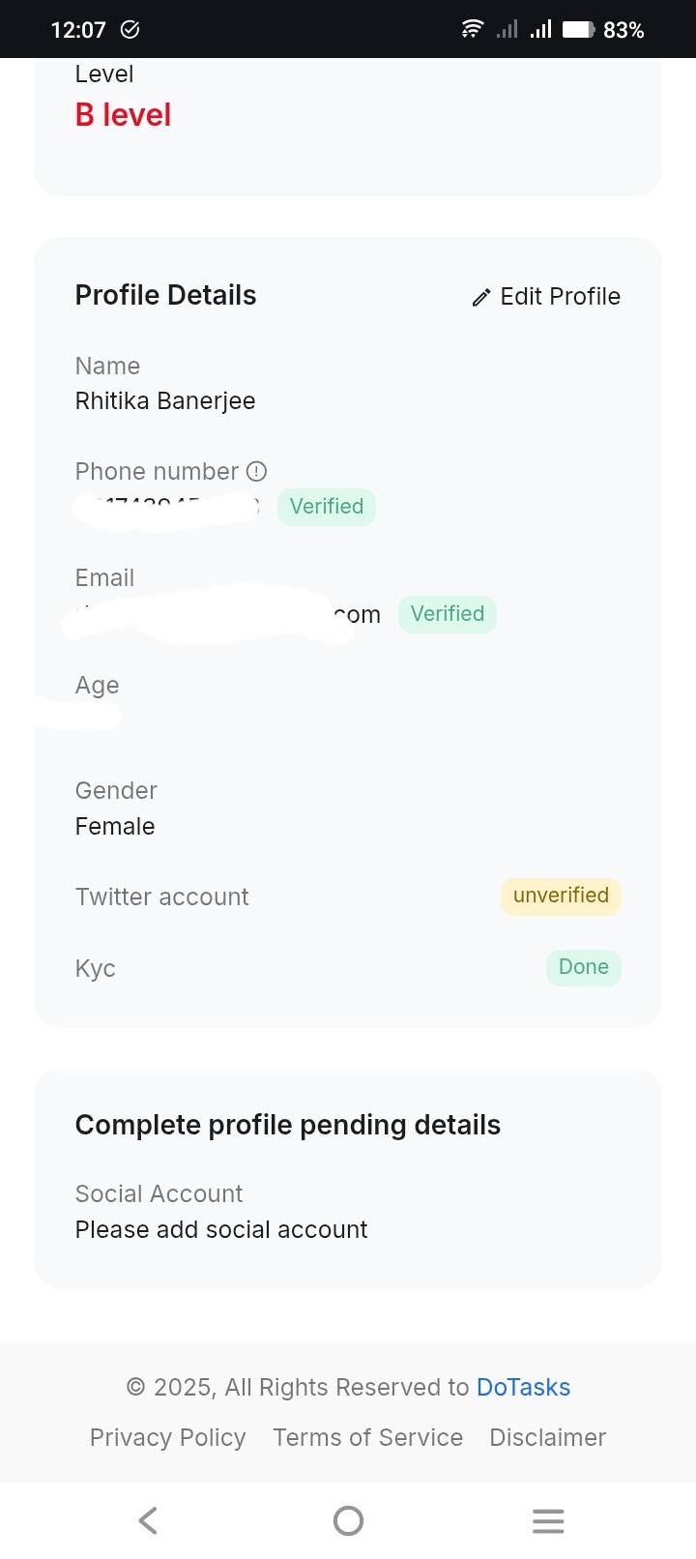The height and width of the screenshot is (1559, 696).
Task: Tap the Edit Profile pencil icon
Action: [481, 297]
